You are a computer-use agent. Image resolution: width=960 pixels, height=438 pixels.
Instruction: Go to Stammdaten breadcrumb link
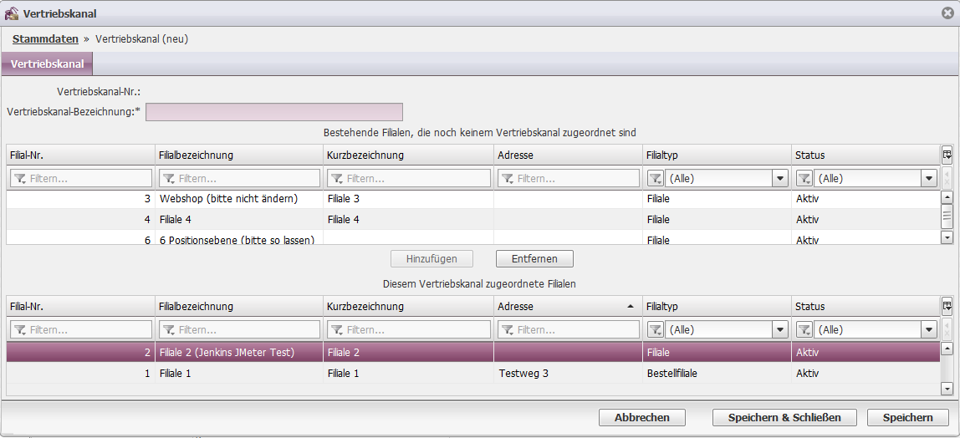click(45, 39)
